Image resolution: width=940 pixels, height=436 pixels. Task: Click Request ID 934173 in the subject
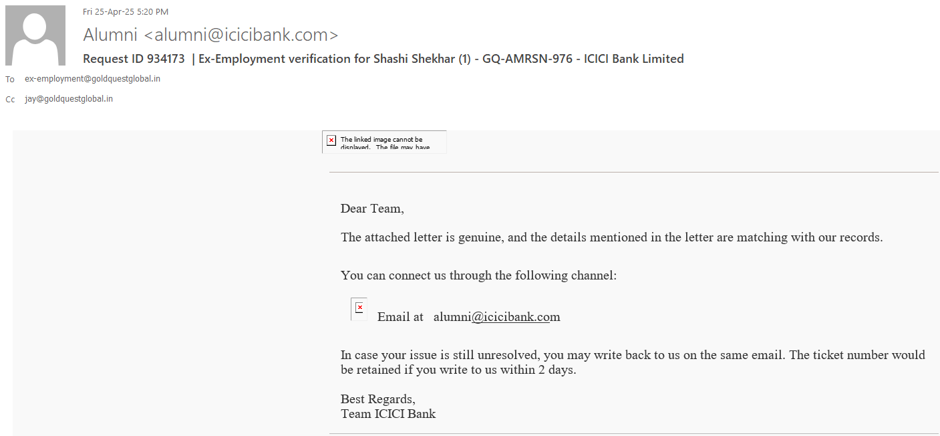pos(134,59)
